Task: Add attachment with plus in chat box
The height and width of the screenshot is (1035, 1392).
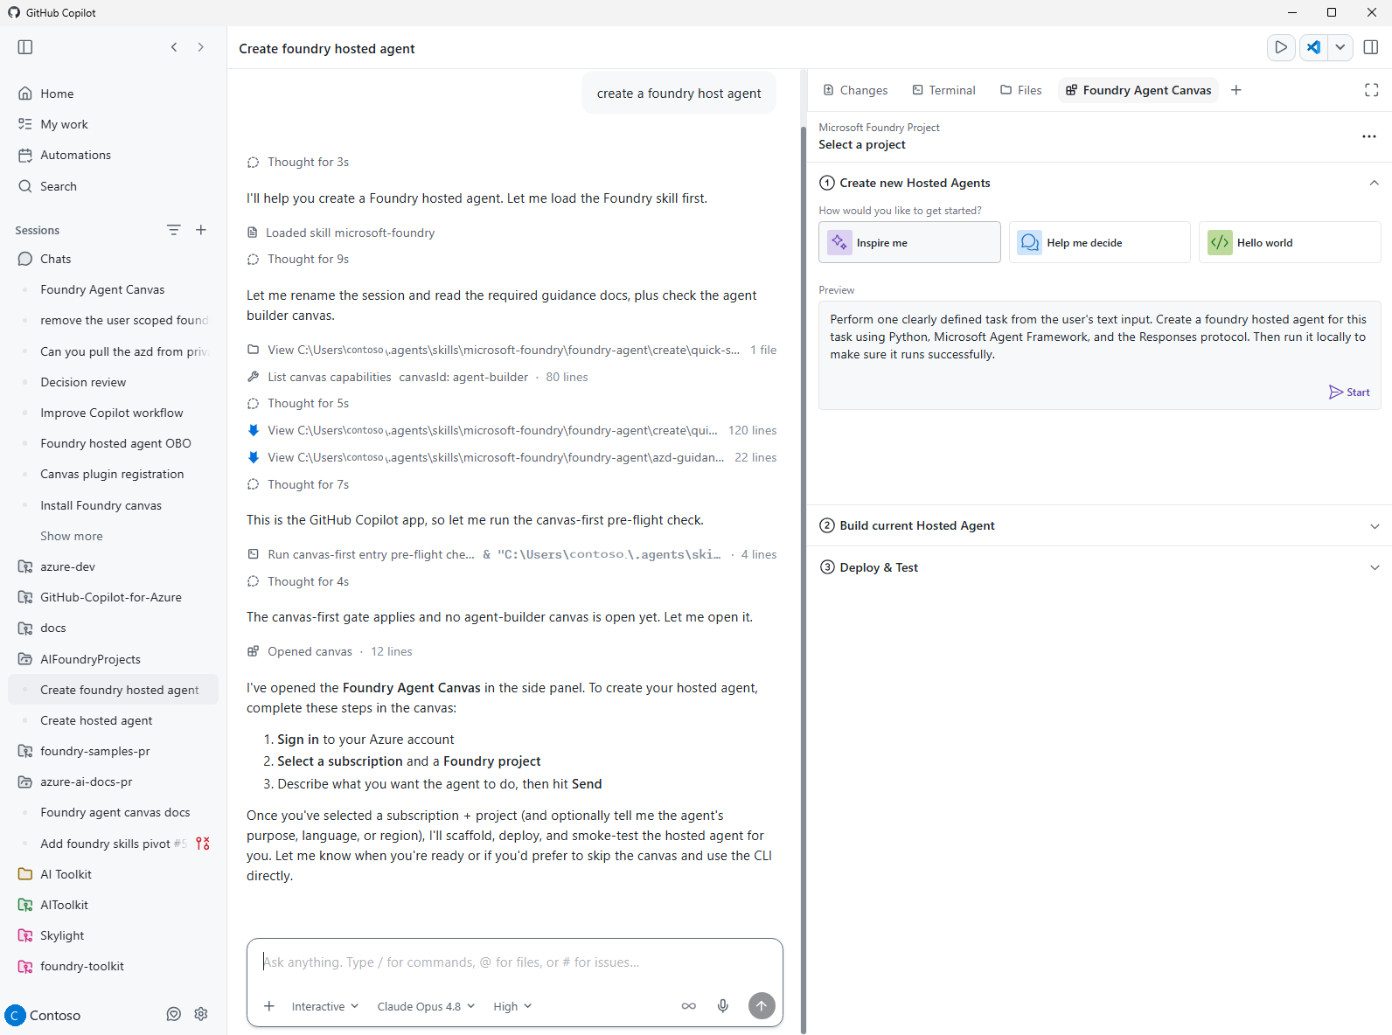Action: click(x=269, y=1006)
